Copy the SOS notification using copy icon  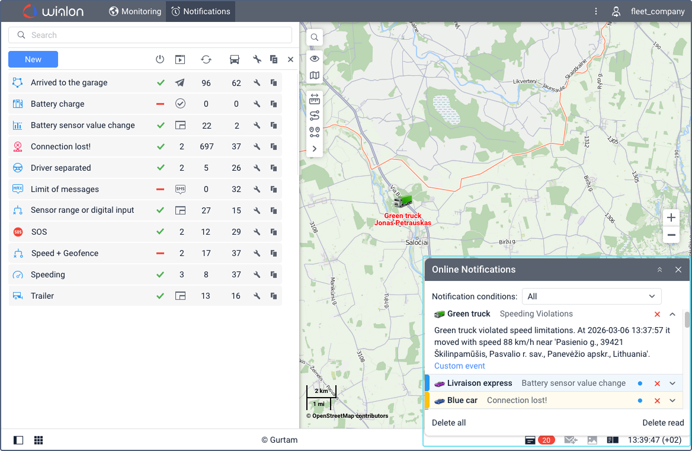pyautogui.click(x=273, y=232)
